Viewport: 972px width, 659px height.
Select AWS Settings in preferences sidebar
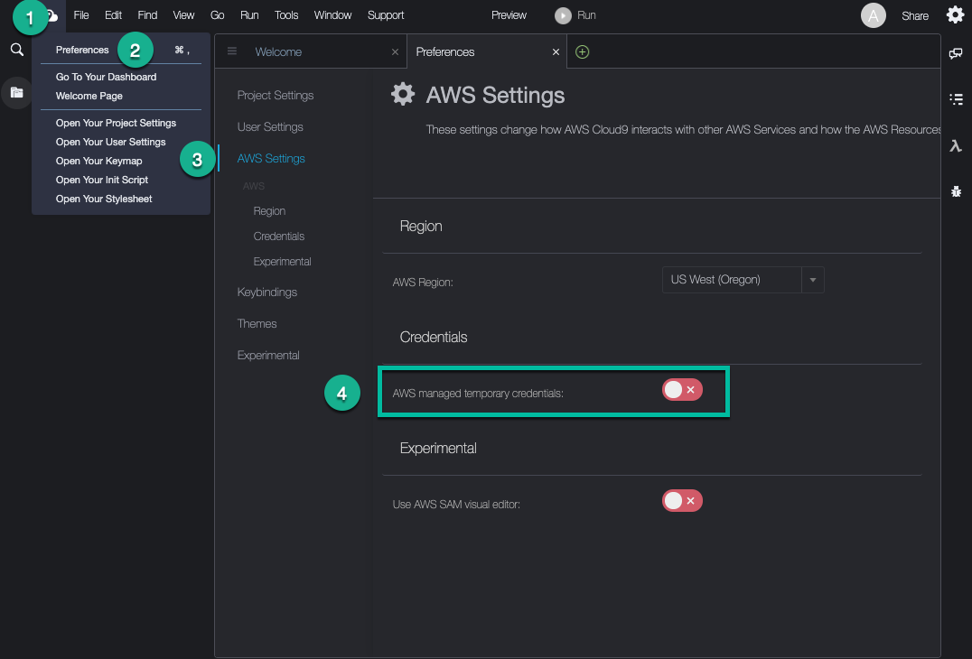click(271, 159)
